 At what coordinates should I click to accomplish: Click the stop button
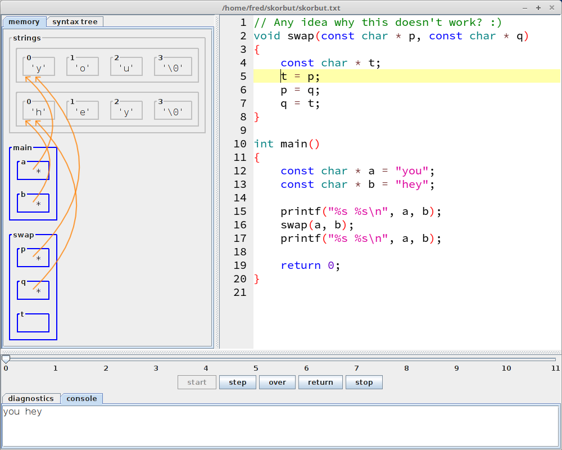364,382
